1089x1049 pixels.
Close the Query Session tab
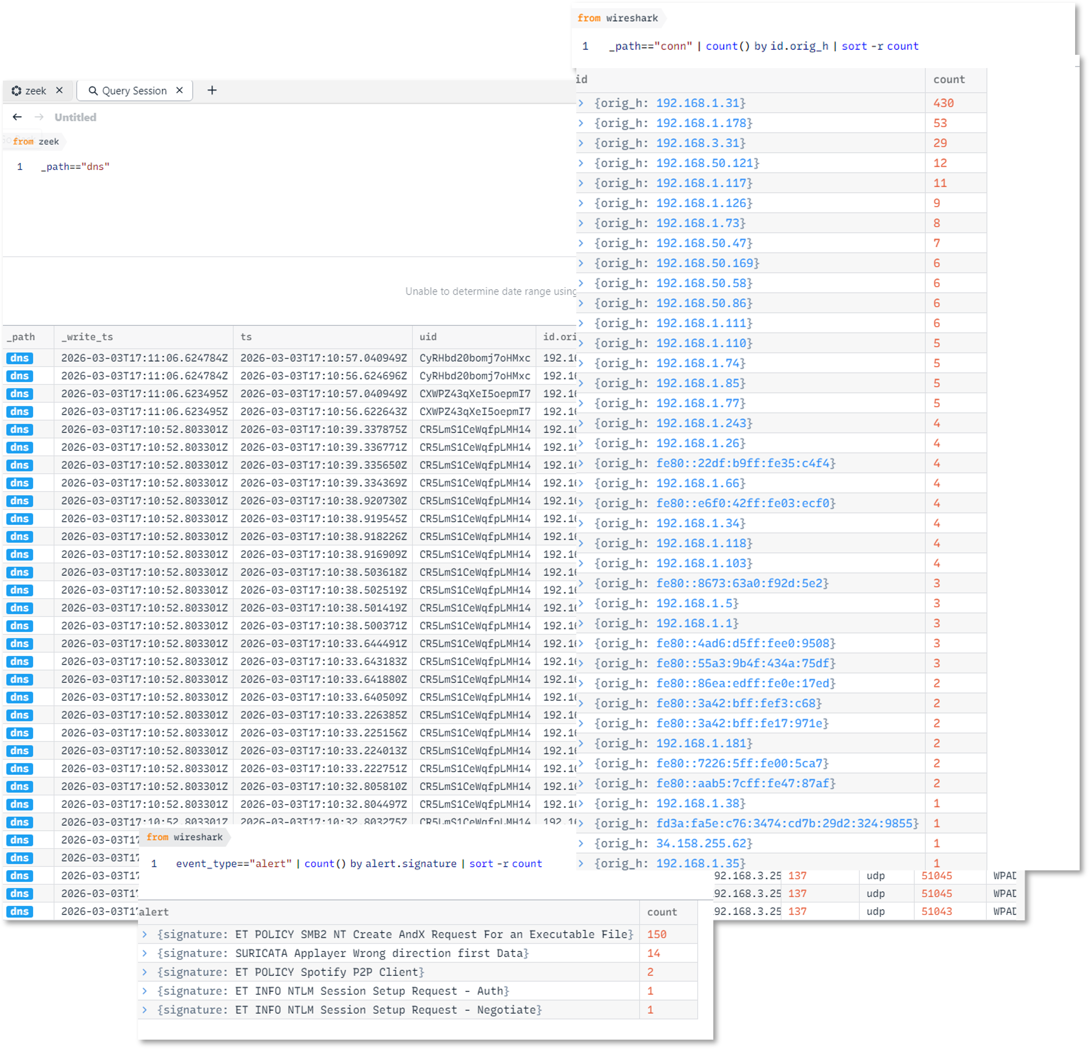(x=180, y=91)
